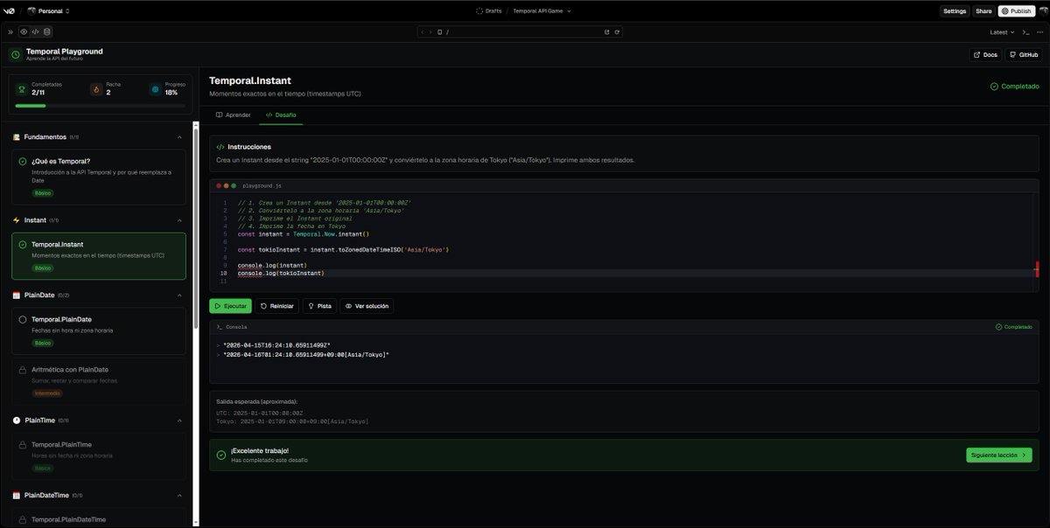Open the terminal console icon in toolbar

(1025, 31)
